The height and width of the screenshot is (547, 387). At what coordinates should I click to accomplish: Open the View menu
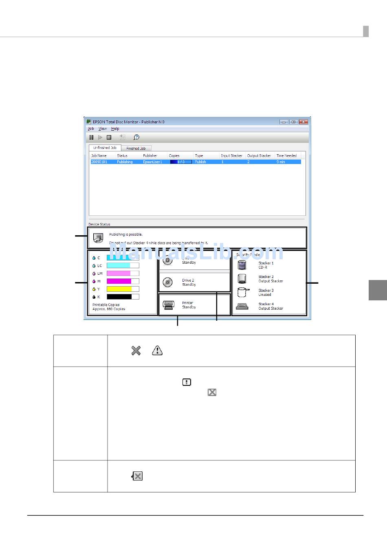point(103,129)
